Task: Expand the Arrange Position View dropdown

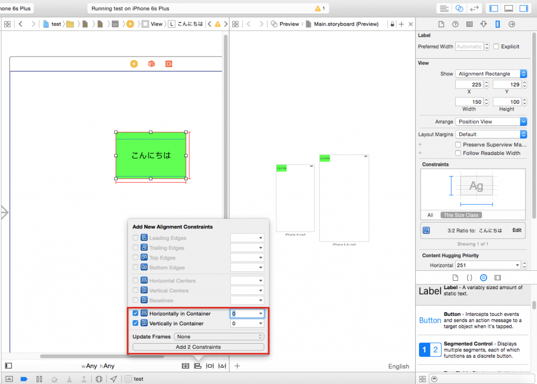Action: click(x=490, y=122)
